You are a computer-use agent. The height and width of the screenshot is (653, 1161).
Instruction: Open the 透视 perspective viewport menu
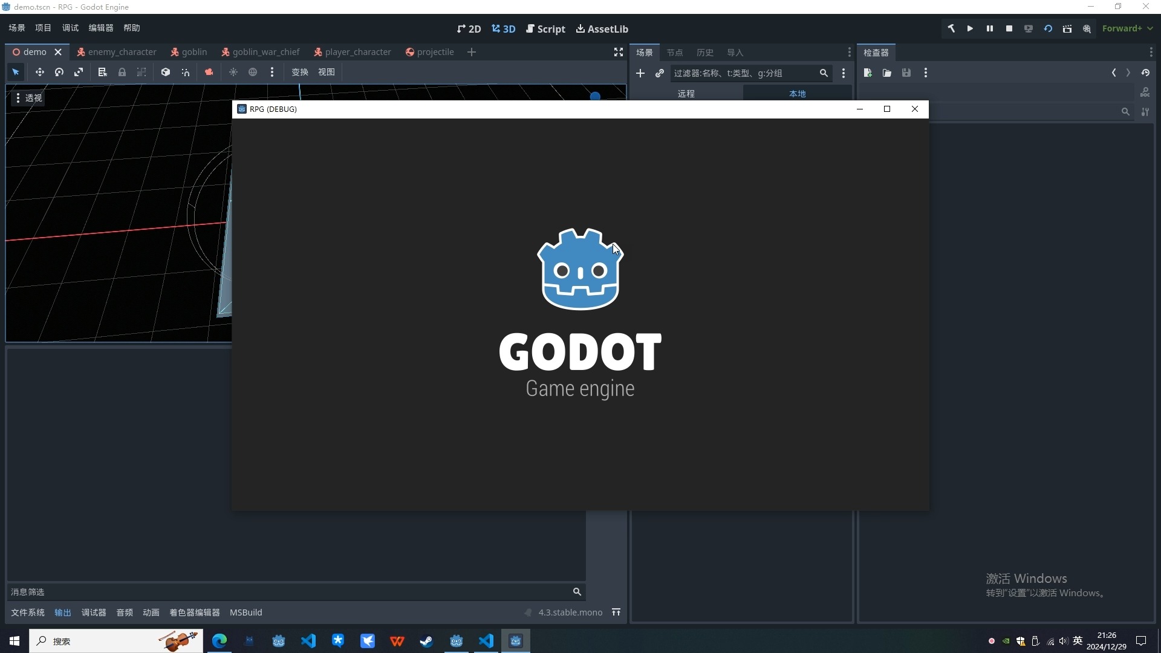[x=28, y=98]
